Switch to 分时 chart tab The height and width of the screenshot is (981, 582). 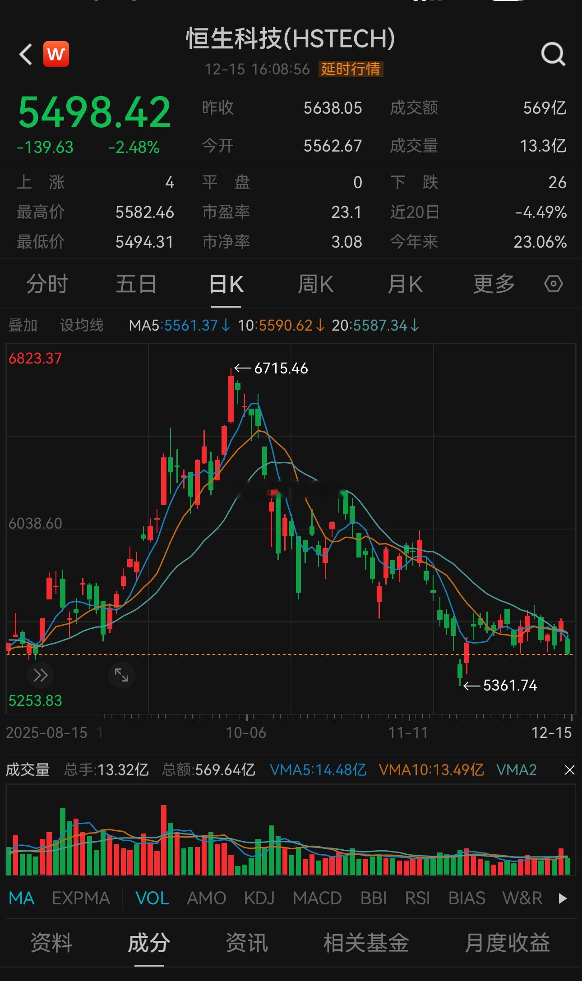point(47,284)
